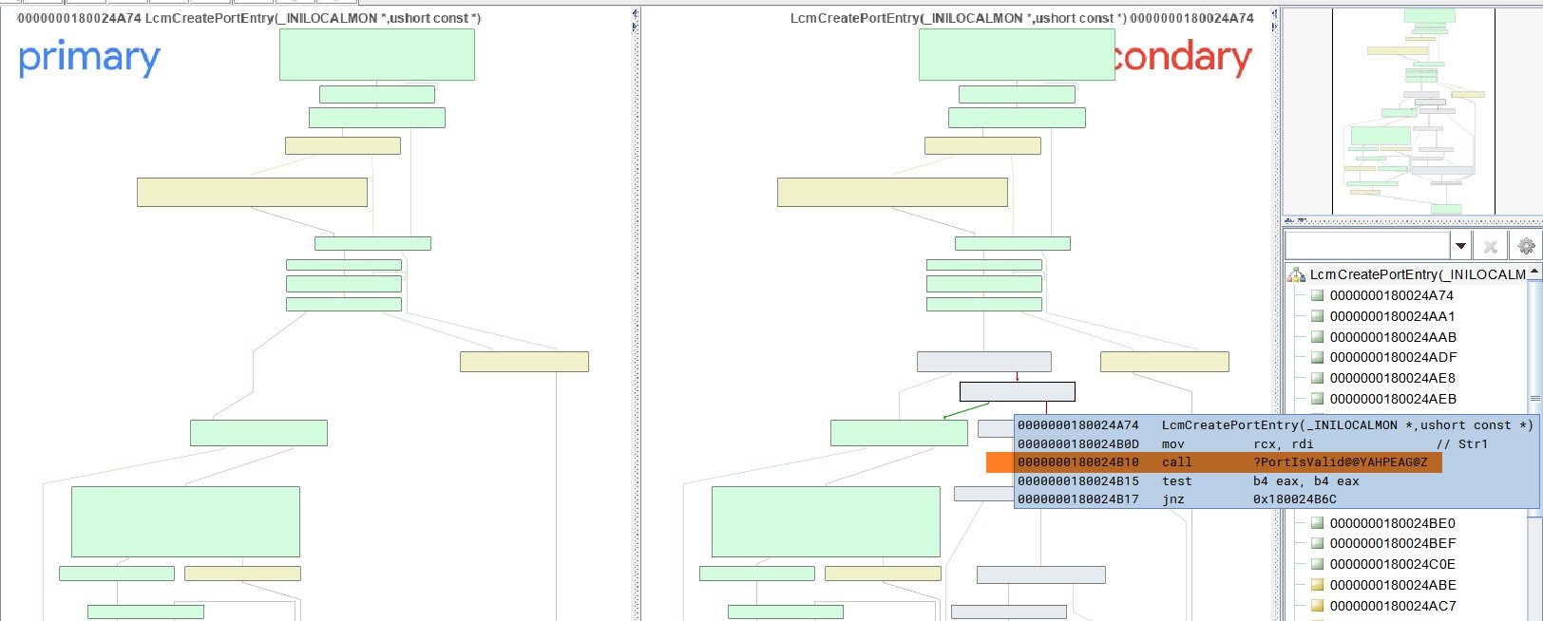
Task: Select tree node 0000000180024AA1
Action: pos(1392,316)
